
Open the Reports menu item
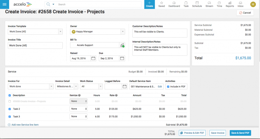230,4
